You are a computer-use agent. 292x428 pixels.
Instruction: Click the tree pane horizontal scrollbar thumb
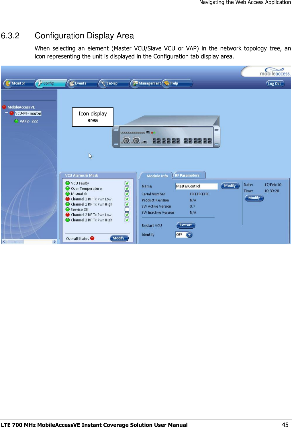[15, 242]
